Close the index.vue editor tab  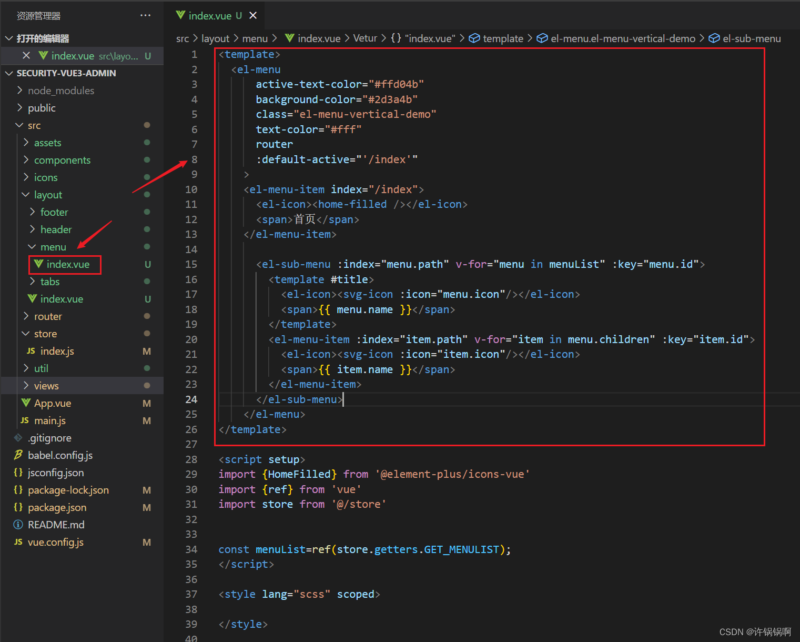click(253, 15)
